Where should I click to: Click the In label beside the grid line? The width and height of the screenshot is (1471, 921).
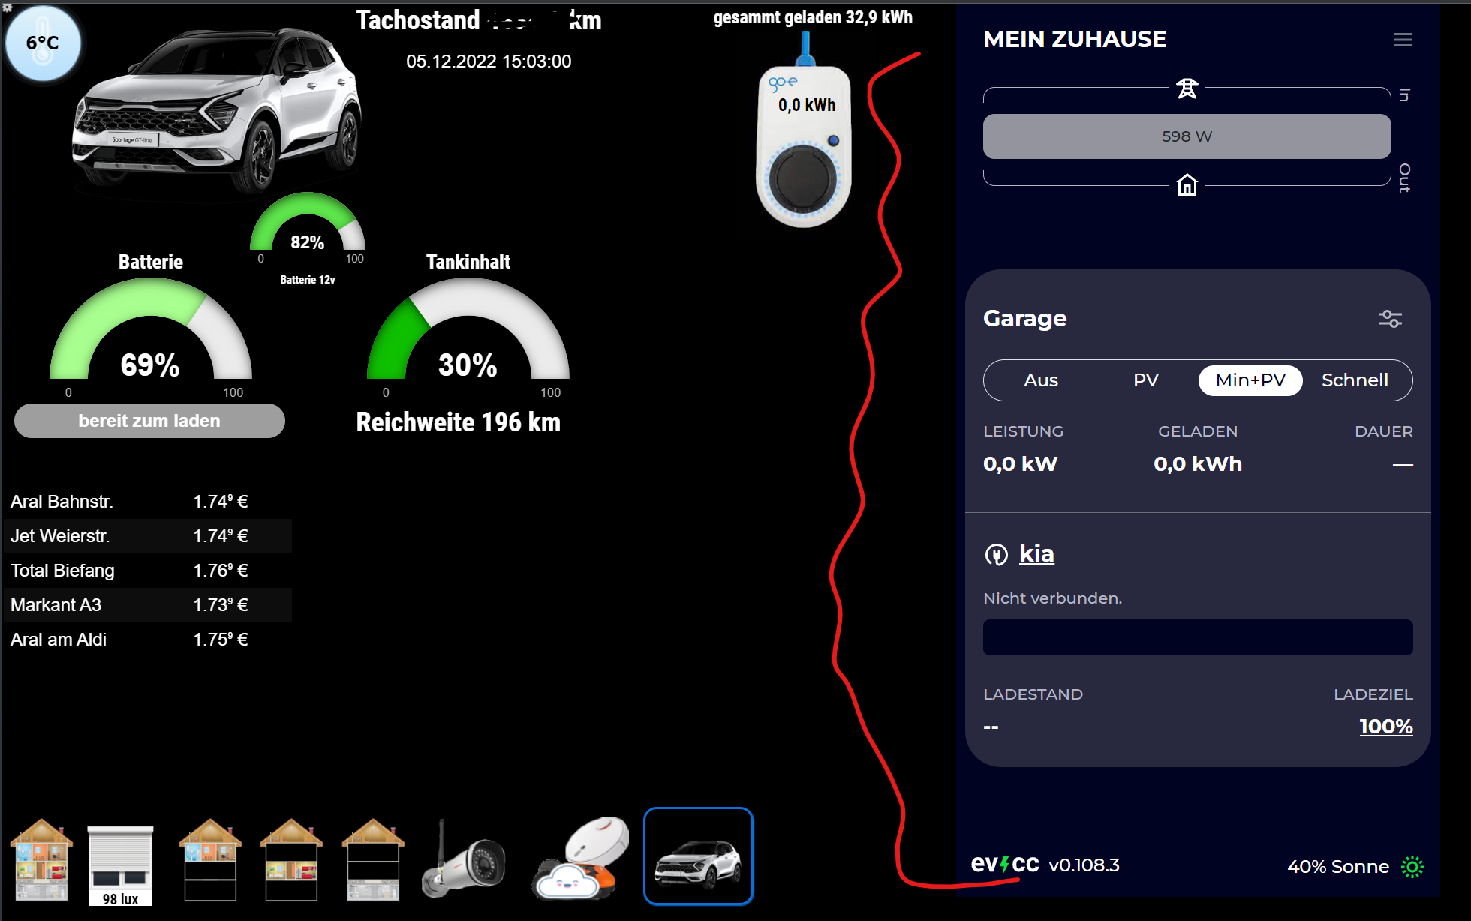click(x=1404, y=95)
